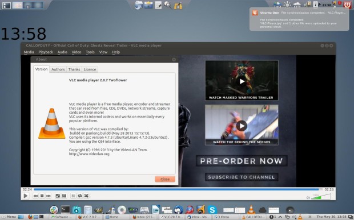Open the Media menu
Image resolution: width=354 pixels, height=220 pixels.
(29, 52)
